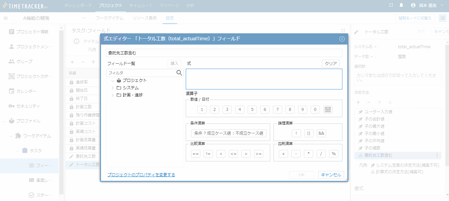Click the filter search magnifier icon
The width and height of the screenshot is (449, 201).
click(179, 73)
